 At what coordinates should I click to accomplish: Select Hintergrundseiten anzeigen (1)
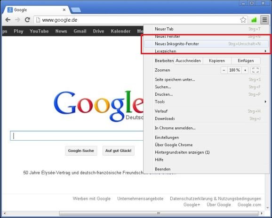(207, 152)
